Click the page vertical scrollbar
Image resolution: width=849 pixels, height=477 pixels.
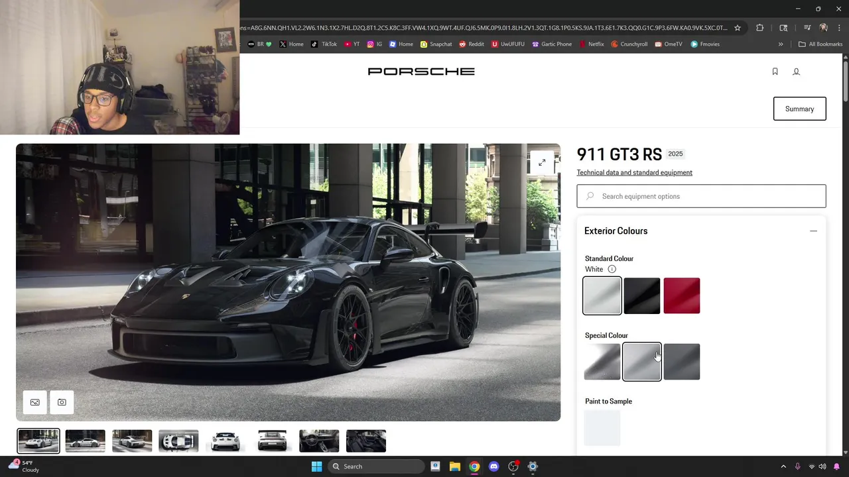(x=846, y=83)
